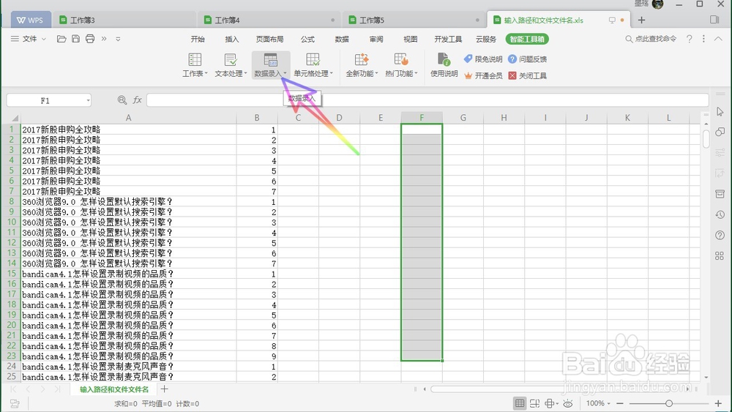Click the shapes icon in right sidebar
The width and height of the screenshot is (732, 412).
tap(720, 132)
